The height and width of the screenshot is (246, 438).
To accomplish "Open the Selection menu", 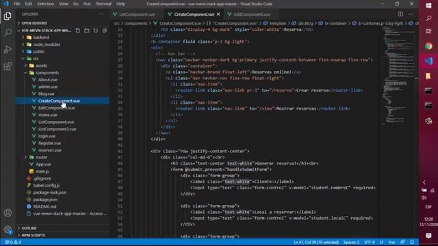I will pos(46,4).
